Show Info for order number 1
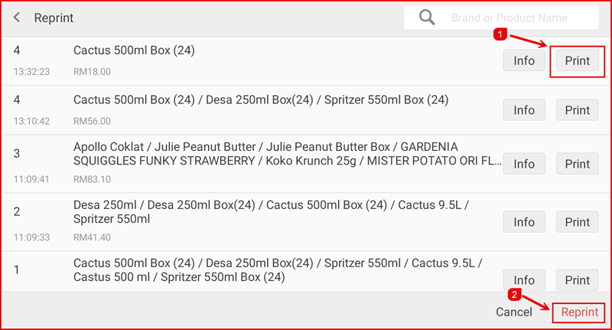Screen dimensions: 612x330 tap(524, 279)
